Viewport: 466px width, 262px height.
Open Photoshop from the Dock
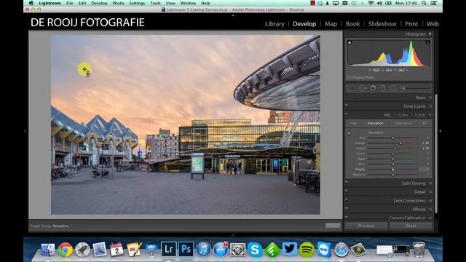coord(186,249)
